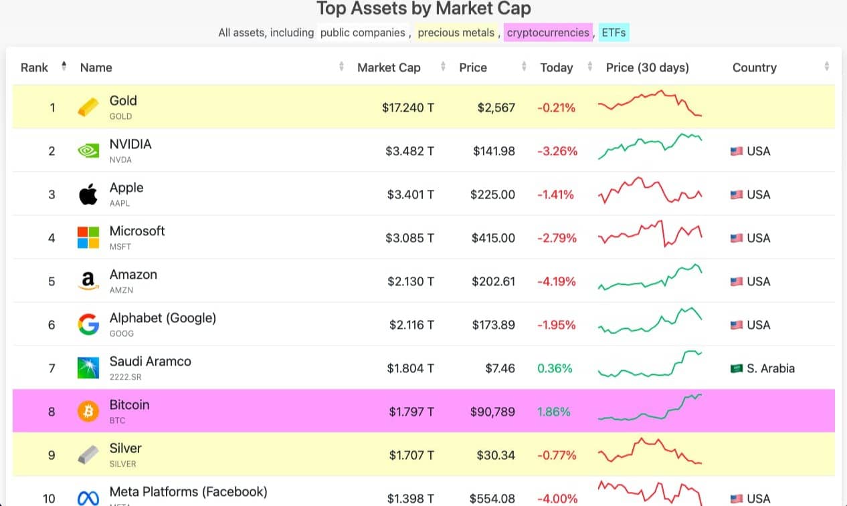
Task: Sort table by Today column arrows
Action: click(589, 66)
